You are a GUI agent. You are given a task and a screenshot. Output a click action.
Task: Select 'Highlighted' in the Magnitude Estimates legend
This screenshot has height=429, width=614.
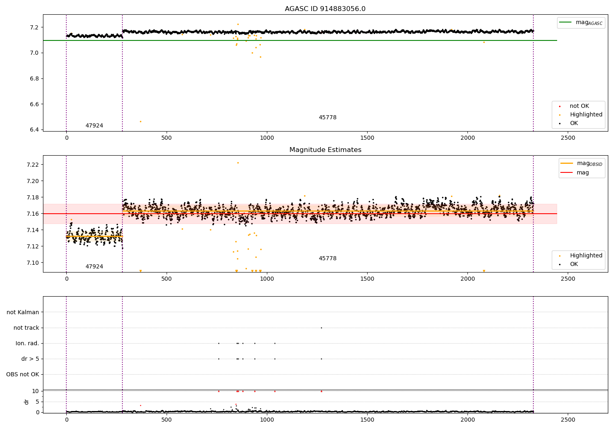[x=586, y=256]
